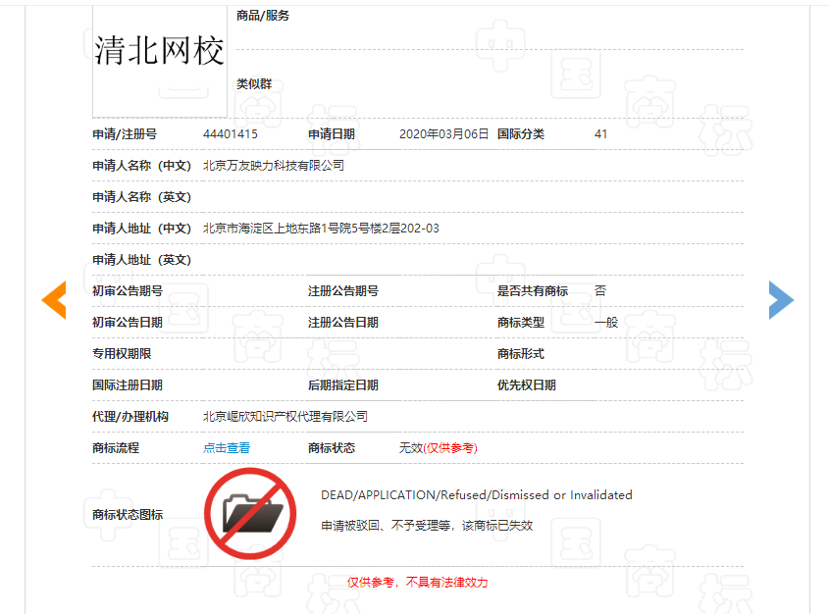Click the 注册公告日期 label
This screenshot has width=829, height=614.
343,323
